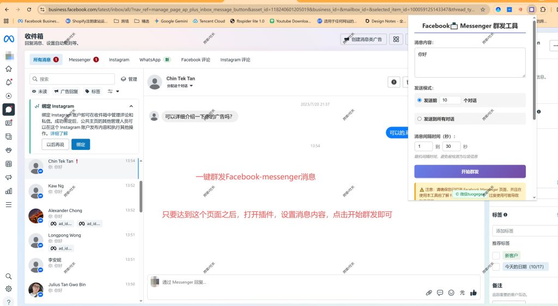Open the settings gear in sidebar
The width and height of the screenshot is (558, 306).
click(9, 289)
